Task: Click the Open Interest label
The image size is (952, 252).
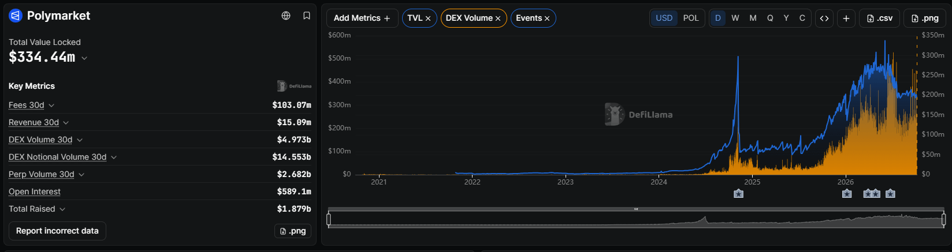Action: [35, 191]
